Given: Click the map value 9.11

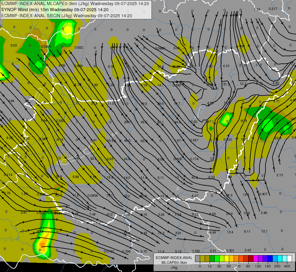Looking at the screenshot, I should click(247, 232).
